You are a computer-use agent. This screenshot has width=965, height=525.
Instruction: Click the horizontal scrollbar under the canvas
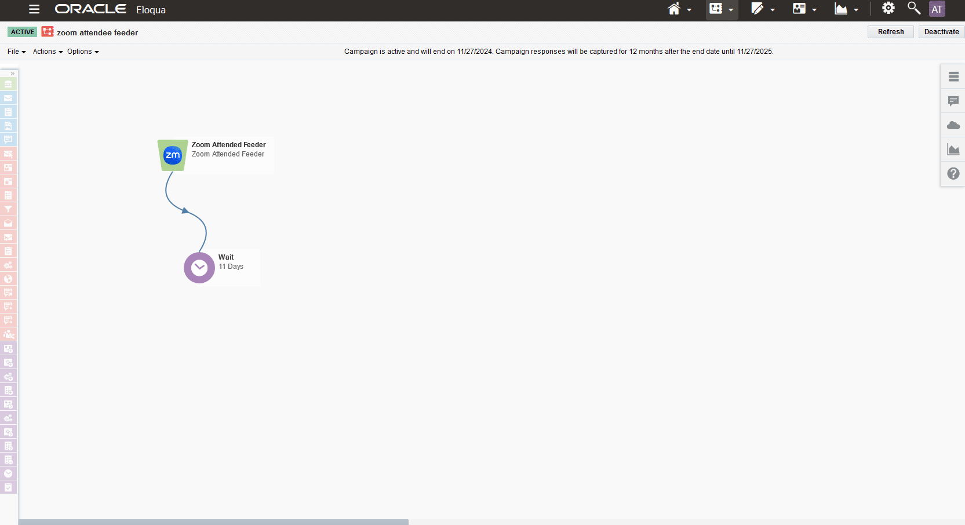tap(213, 522)
